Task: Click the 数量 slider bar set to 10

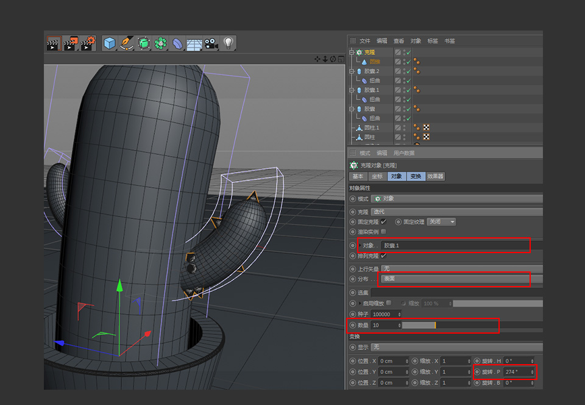Action: coord(420,325)
